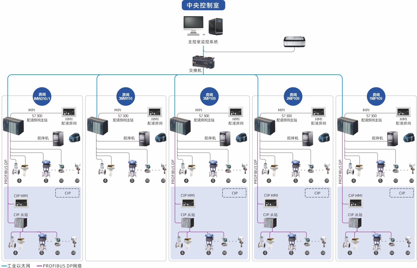
Task: Click the 房间 IMW210/1 room circle
Action: tap(42, 97)
